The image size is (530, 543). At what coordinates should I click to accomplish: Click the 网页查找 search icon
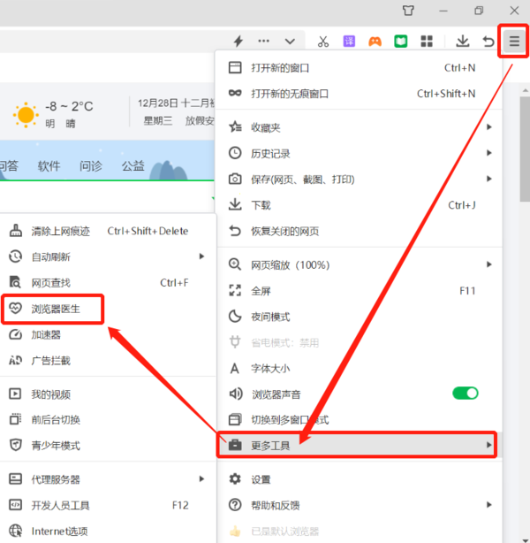tap(15, 282)
